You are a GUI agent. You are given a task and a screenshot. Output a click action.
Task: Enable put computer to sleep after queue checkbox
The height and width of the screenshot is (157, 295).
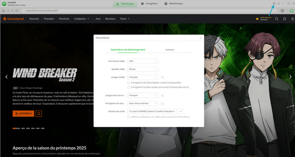(x=129, y=117)
